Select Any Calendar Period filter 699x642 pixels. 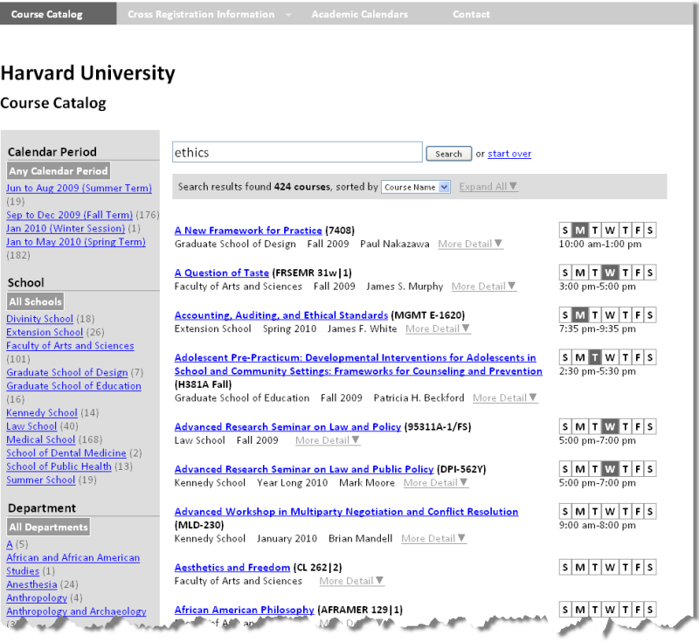59,171
